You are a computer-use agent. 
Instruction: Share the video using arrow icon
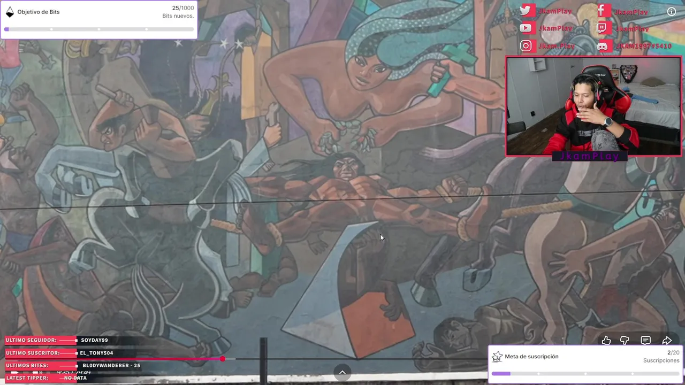(667, 341)
